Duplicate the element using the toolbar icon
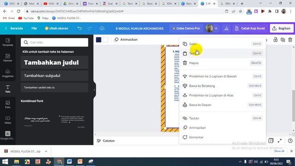 click(x=283, y=40)
